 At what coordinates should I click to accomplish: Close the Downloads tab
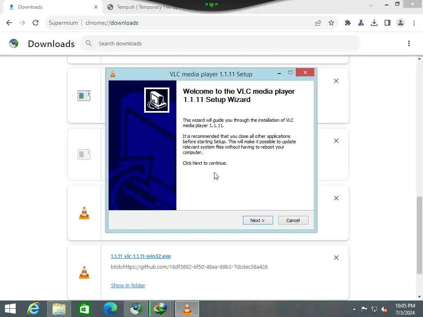(x=96, y=7)
